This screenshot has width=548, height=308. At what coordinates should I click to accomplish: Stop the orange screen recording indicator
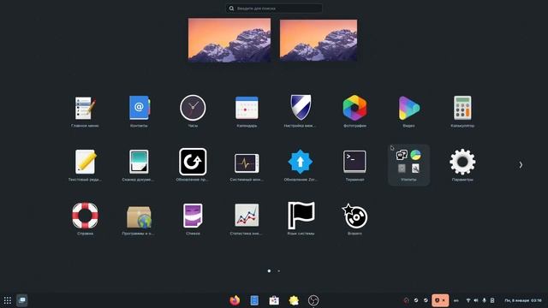pyautogui.click(x=440, y=300)
